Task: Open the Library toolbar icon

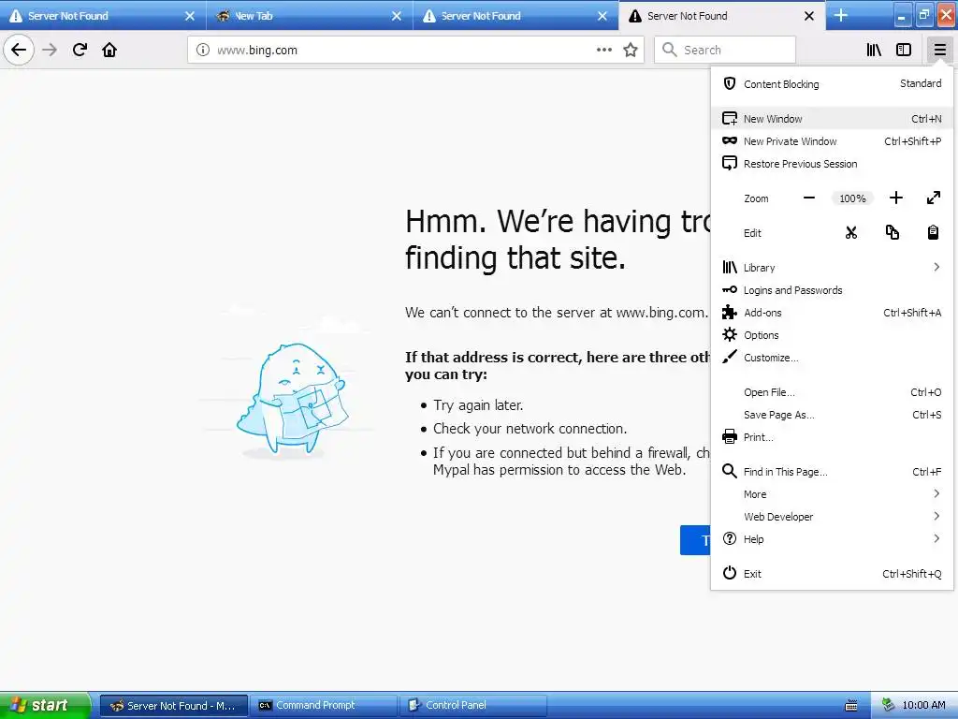Action: coord(874,50)
